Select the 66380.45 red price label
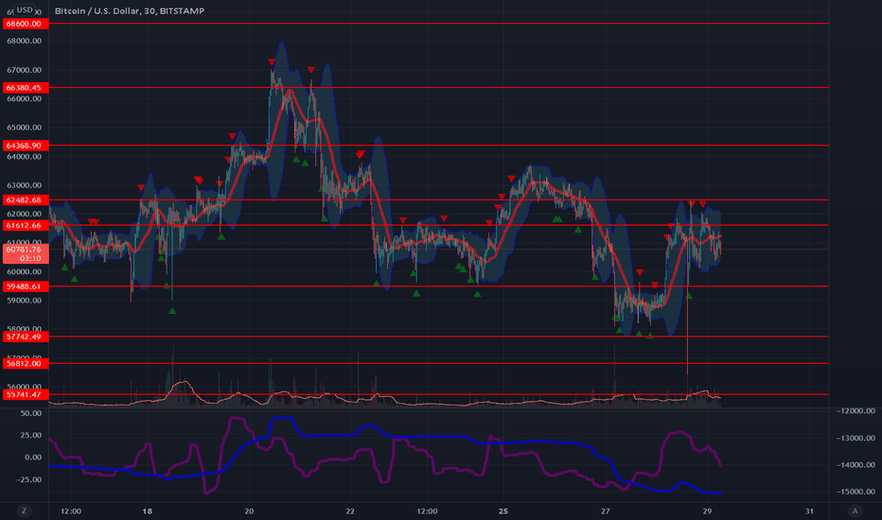 (x=26, y=88)
